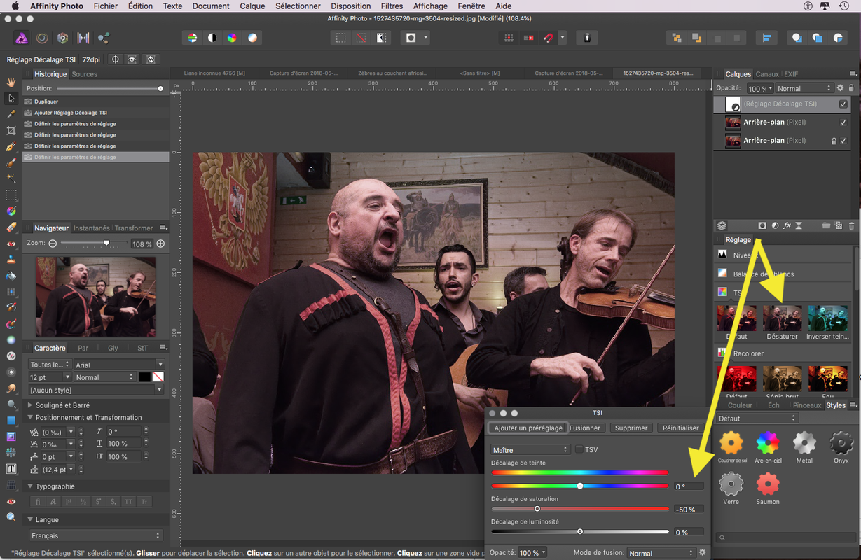Screen dimensions: 861x560
Task: Select the Désaturer preset thumbnail
Action: (782, 318)
